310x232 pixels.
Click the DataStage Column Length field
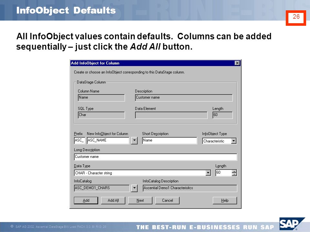222,115
